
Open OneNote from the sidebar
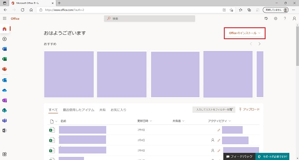4,100
